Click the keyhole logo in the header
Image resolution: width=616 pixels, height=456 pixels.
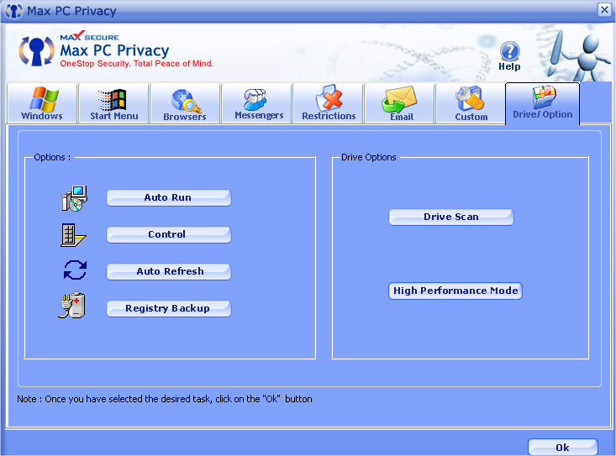(x=36, y=51)
